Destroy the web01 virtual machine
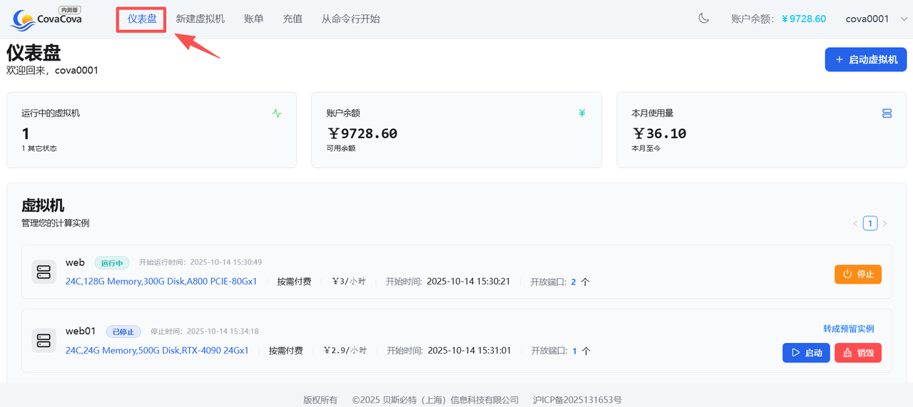The width and height of the screenshot is (913, 407). tap(857, 353)
